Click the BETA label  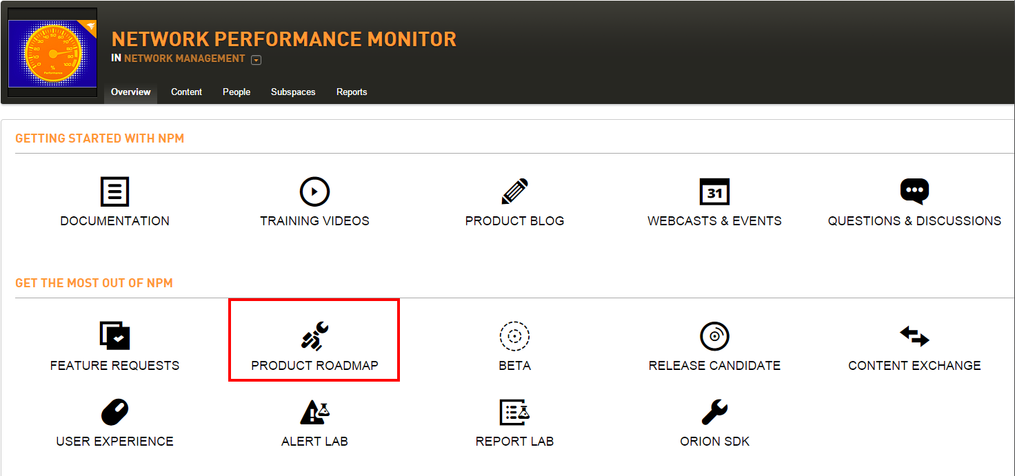(x=514, y=366)
